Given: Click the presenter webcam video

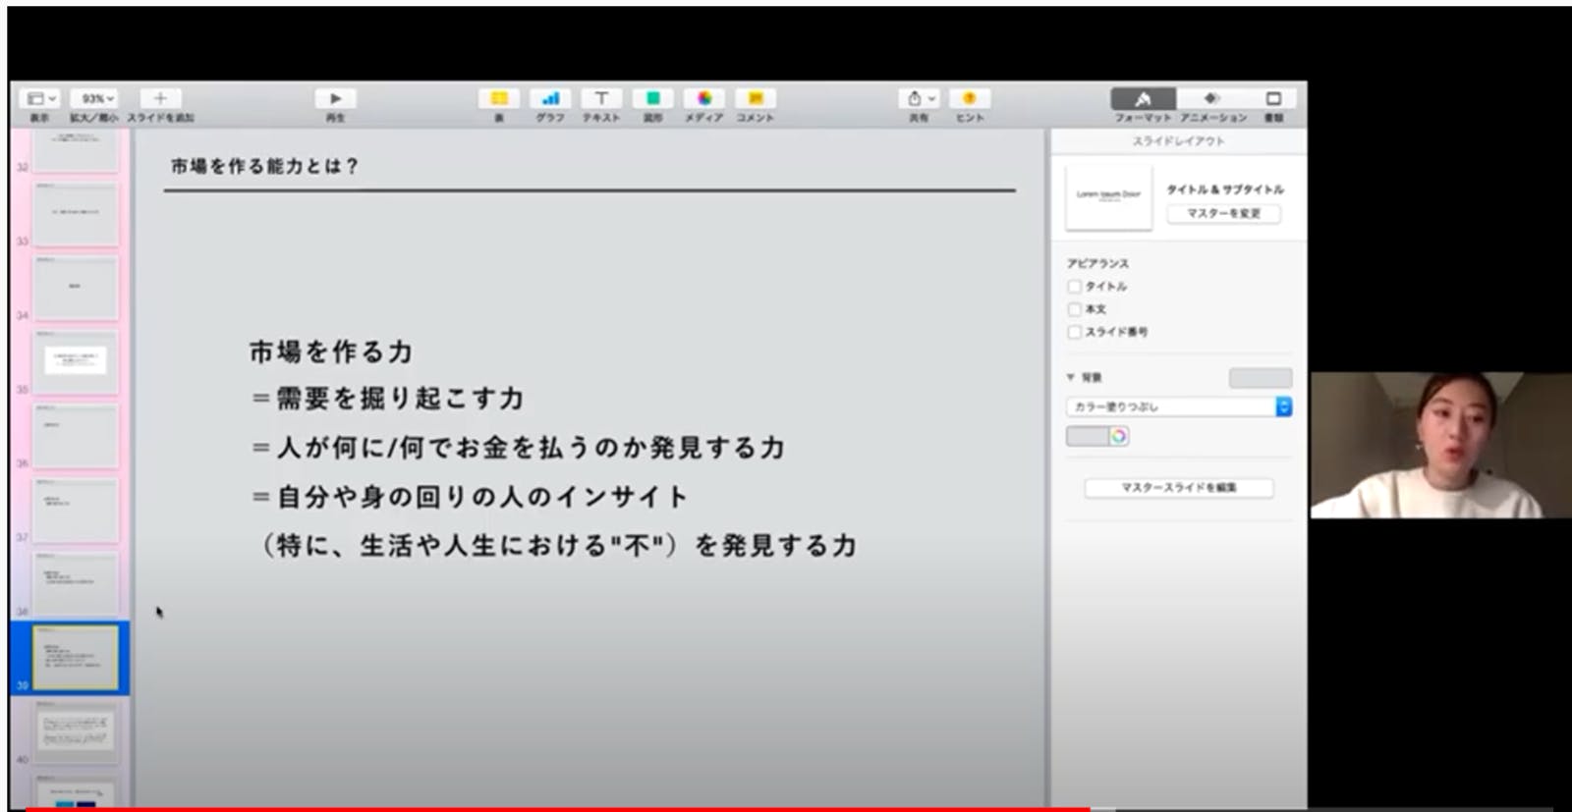Looking at the screenshot, I should 1440,445.
